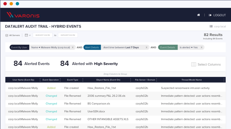Remove the Is alerted Yes filter

201,48
